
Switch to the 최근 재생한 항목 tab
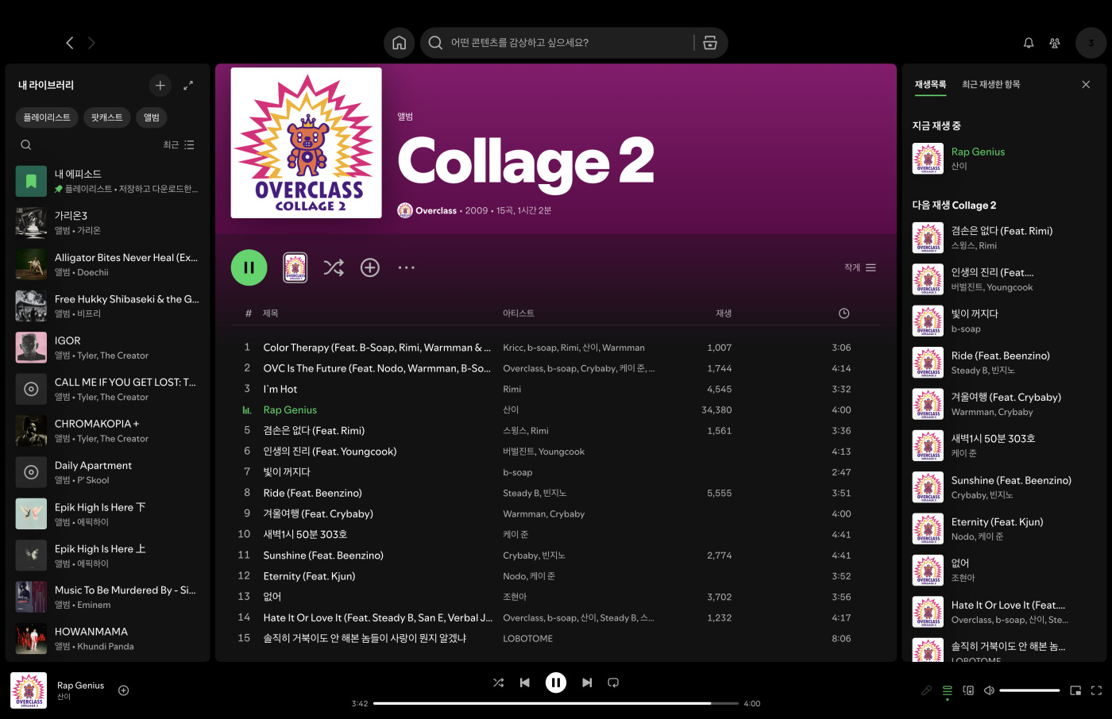click(990, 84)
